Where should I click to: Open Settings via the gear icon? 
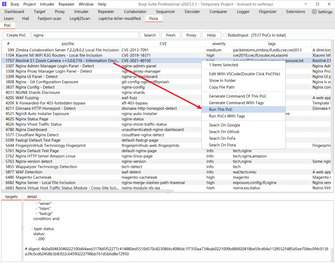314,12
